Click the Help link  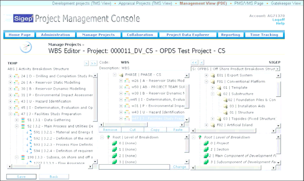pos(280,23)
